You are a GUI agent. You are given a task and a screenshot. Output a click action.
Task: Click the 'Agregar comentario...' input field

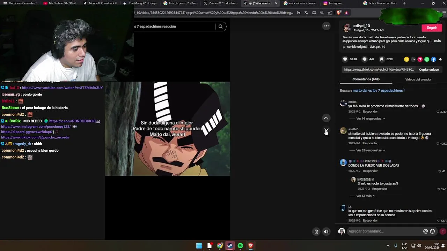384,231
